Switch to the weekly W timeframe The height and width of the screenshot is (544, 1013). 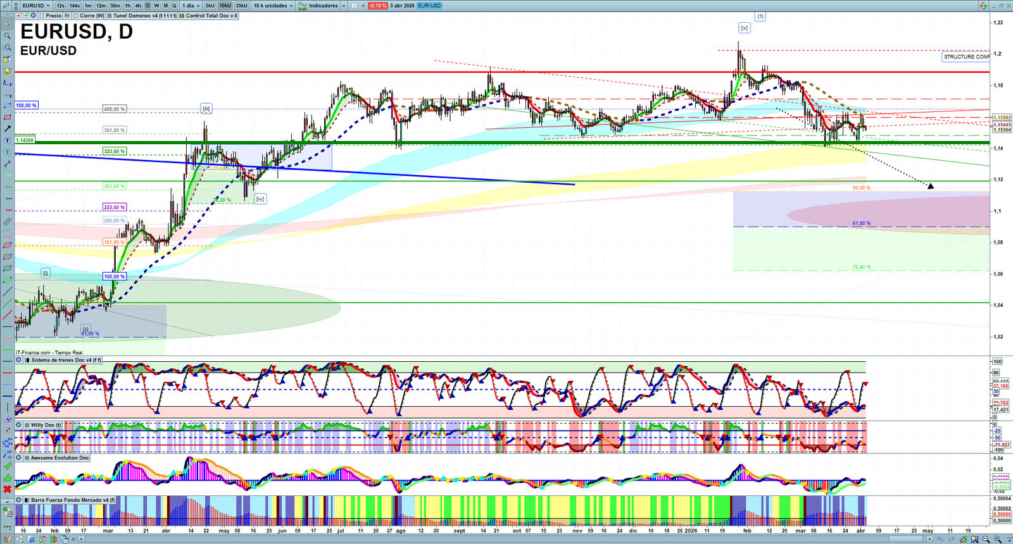click(x=156, y=6)
